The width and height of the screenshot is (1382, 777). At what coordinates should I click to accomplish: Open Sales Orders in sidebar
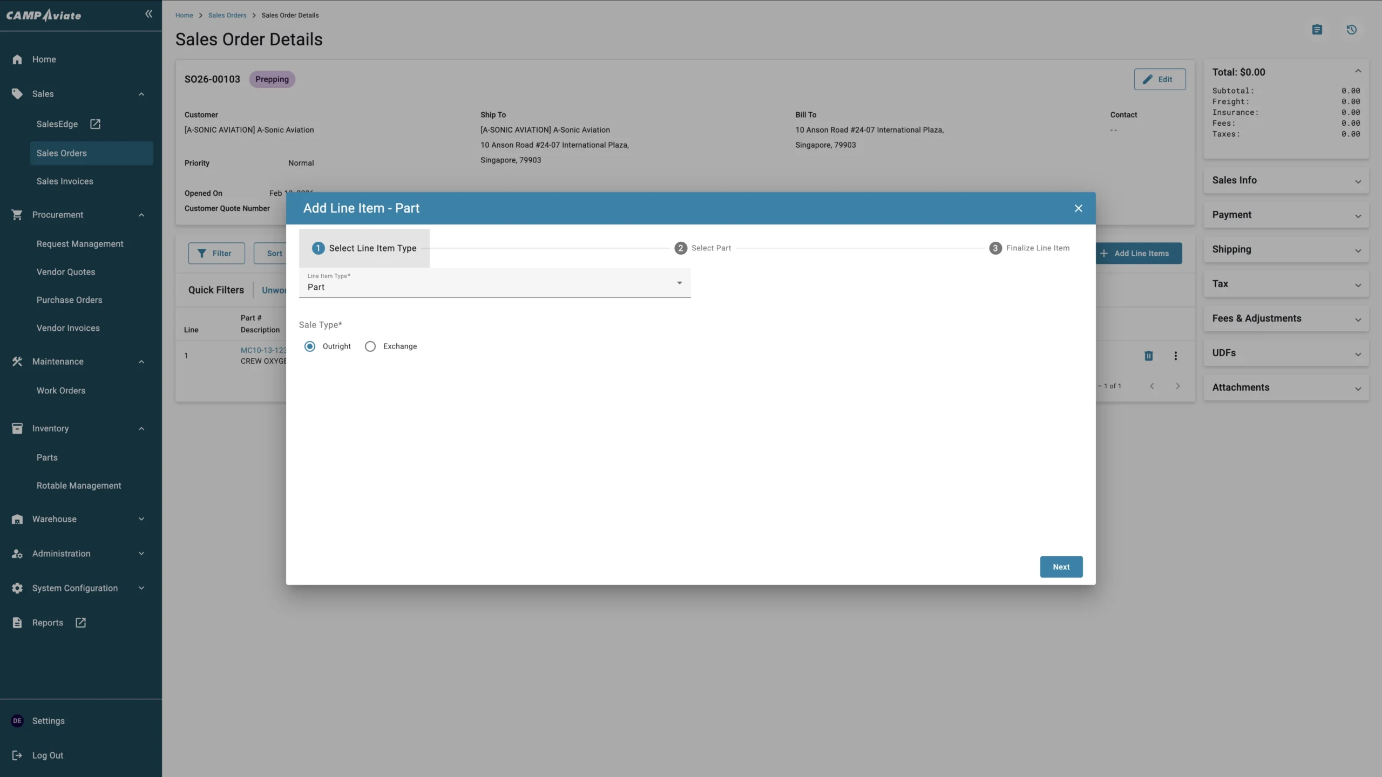point(92,153)
